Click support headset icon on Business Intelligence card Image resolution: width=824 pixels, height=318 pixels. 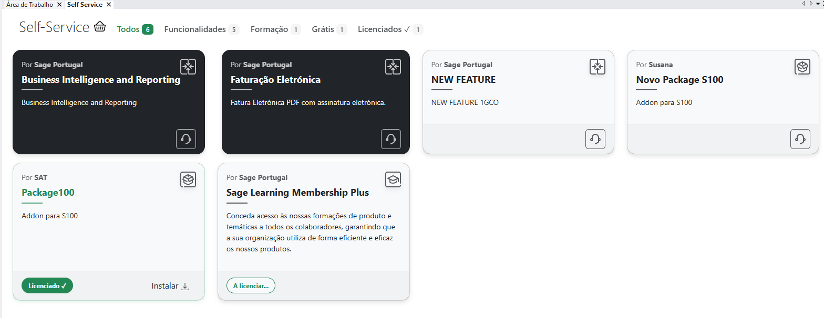(x=186, y=139)
